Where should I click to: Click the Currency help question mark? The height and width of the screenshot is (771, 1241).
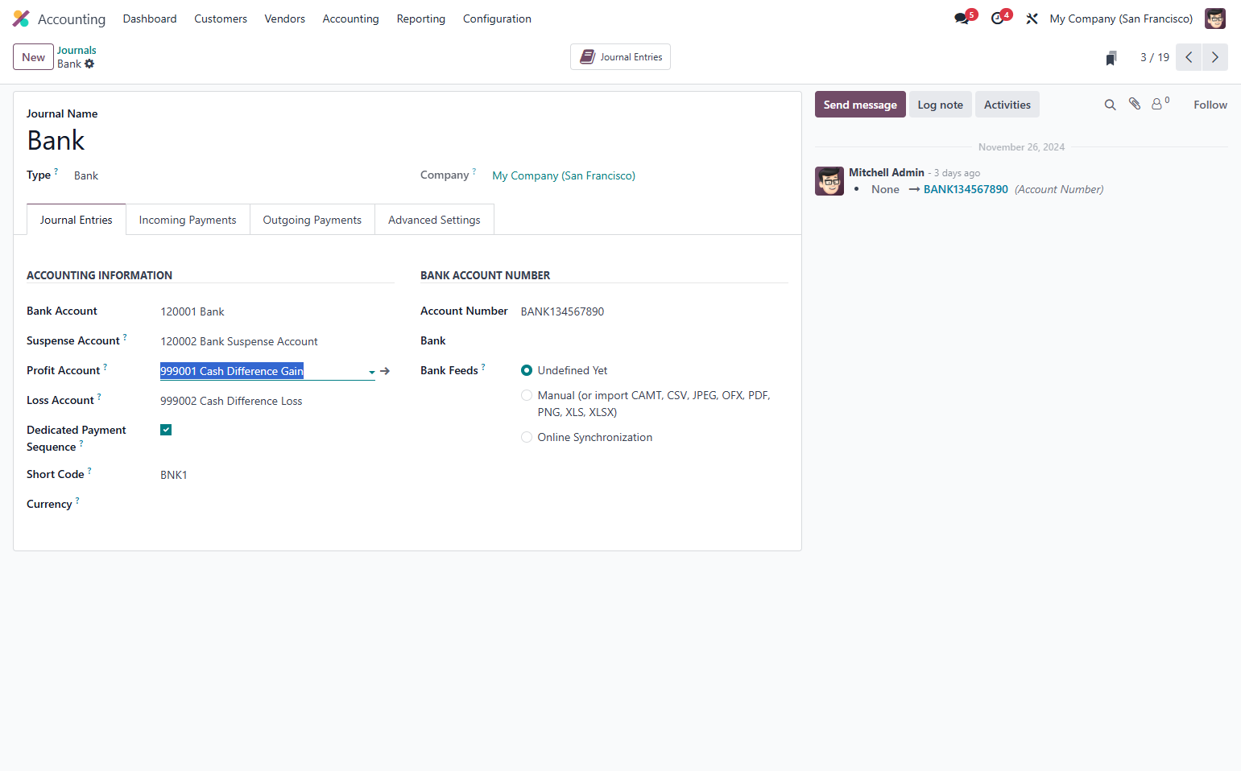[77, 501]
